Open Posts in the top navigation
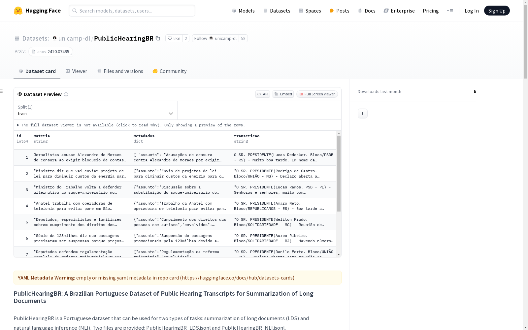This screenshot has height=330, width=528. (339, 11)
